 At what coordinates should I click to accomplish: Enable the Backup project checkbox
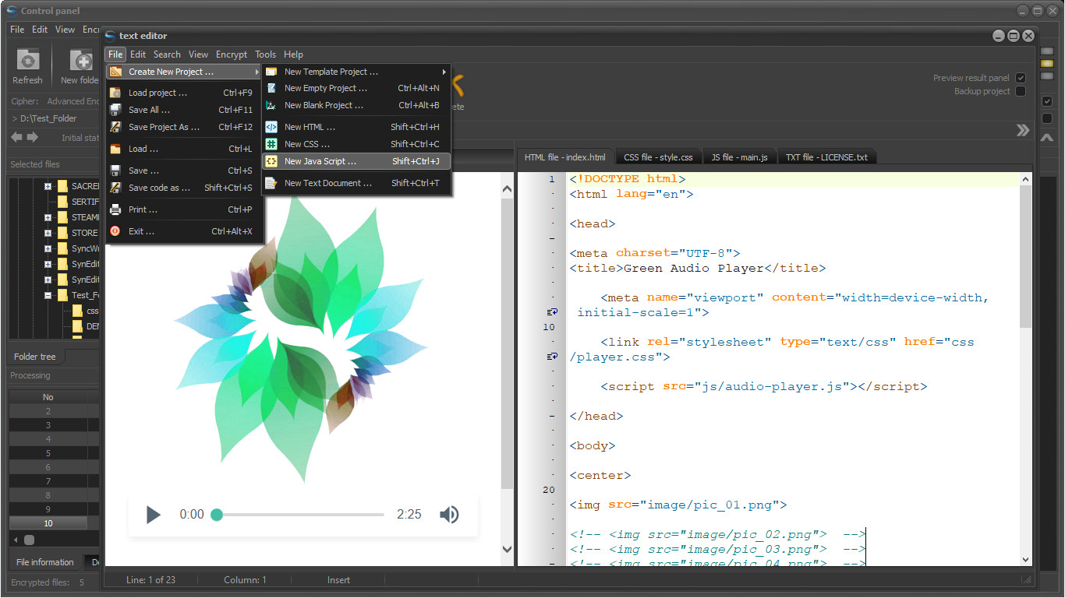1021,92
